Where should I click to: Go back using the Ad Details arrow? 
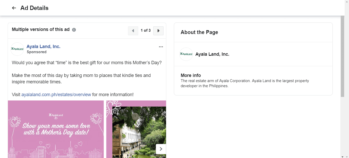(x=14, y=8)
